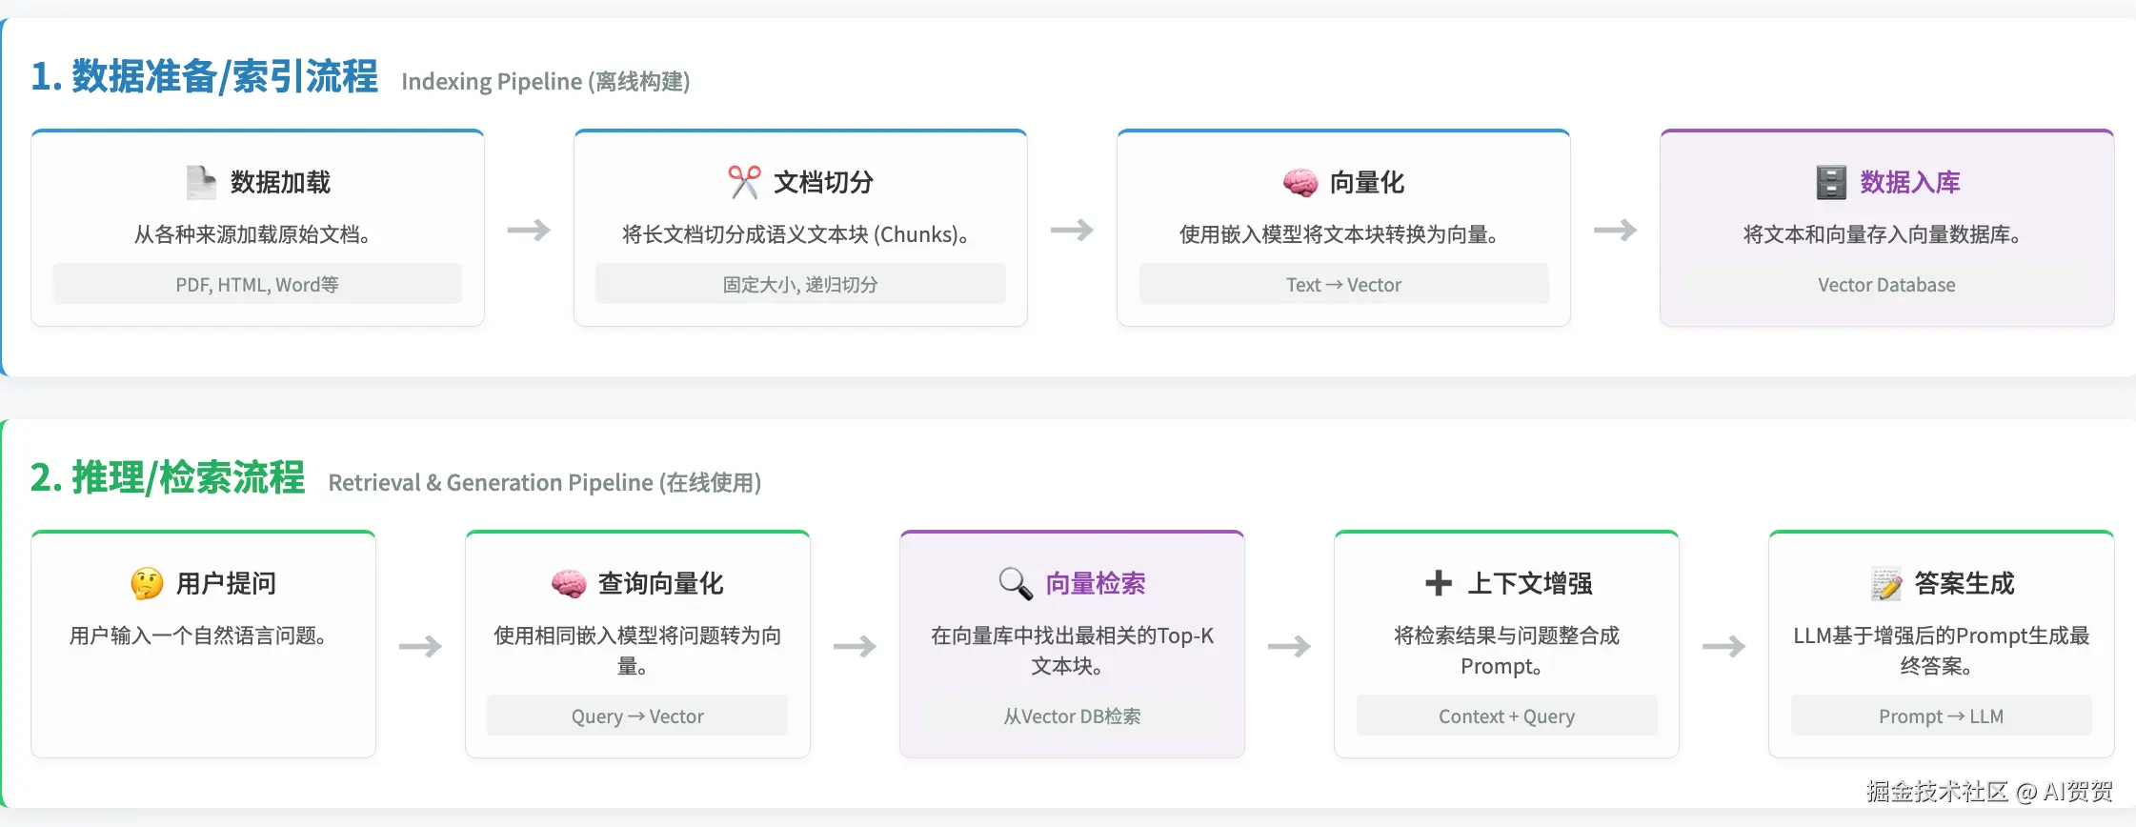The image size is (2136, 827).
Task: Click the 答案生成 card title
Action: [1965, 583]
